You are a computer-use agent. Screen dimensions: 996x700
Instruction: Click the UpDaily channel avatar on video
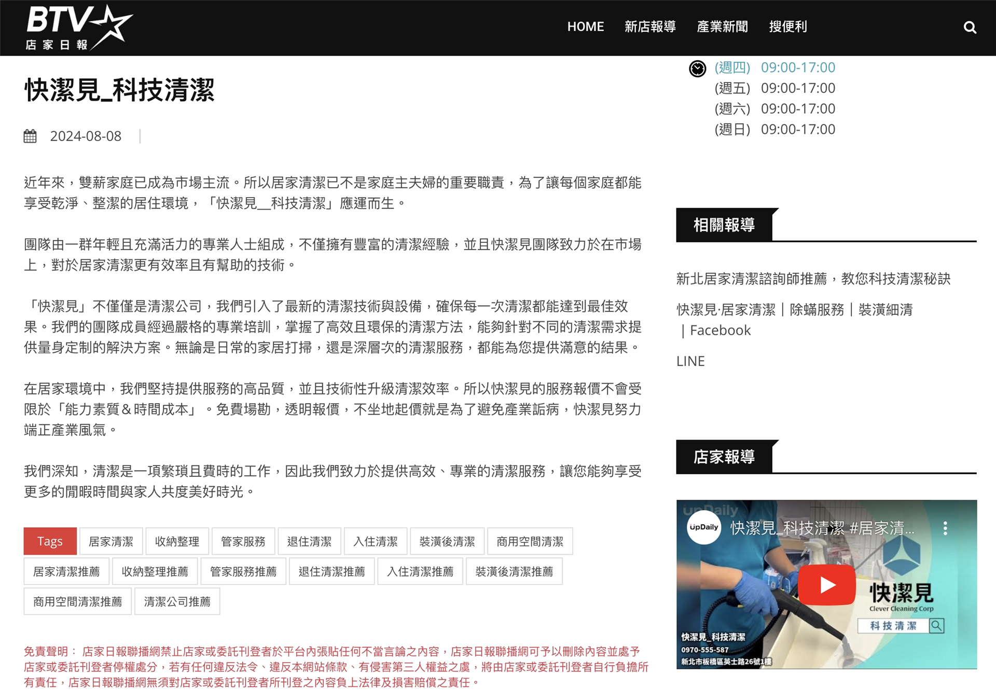703,527
